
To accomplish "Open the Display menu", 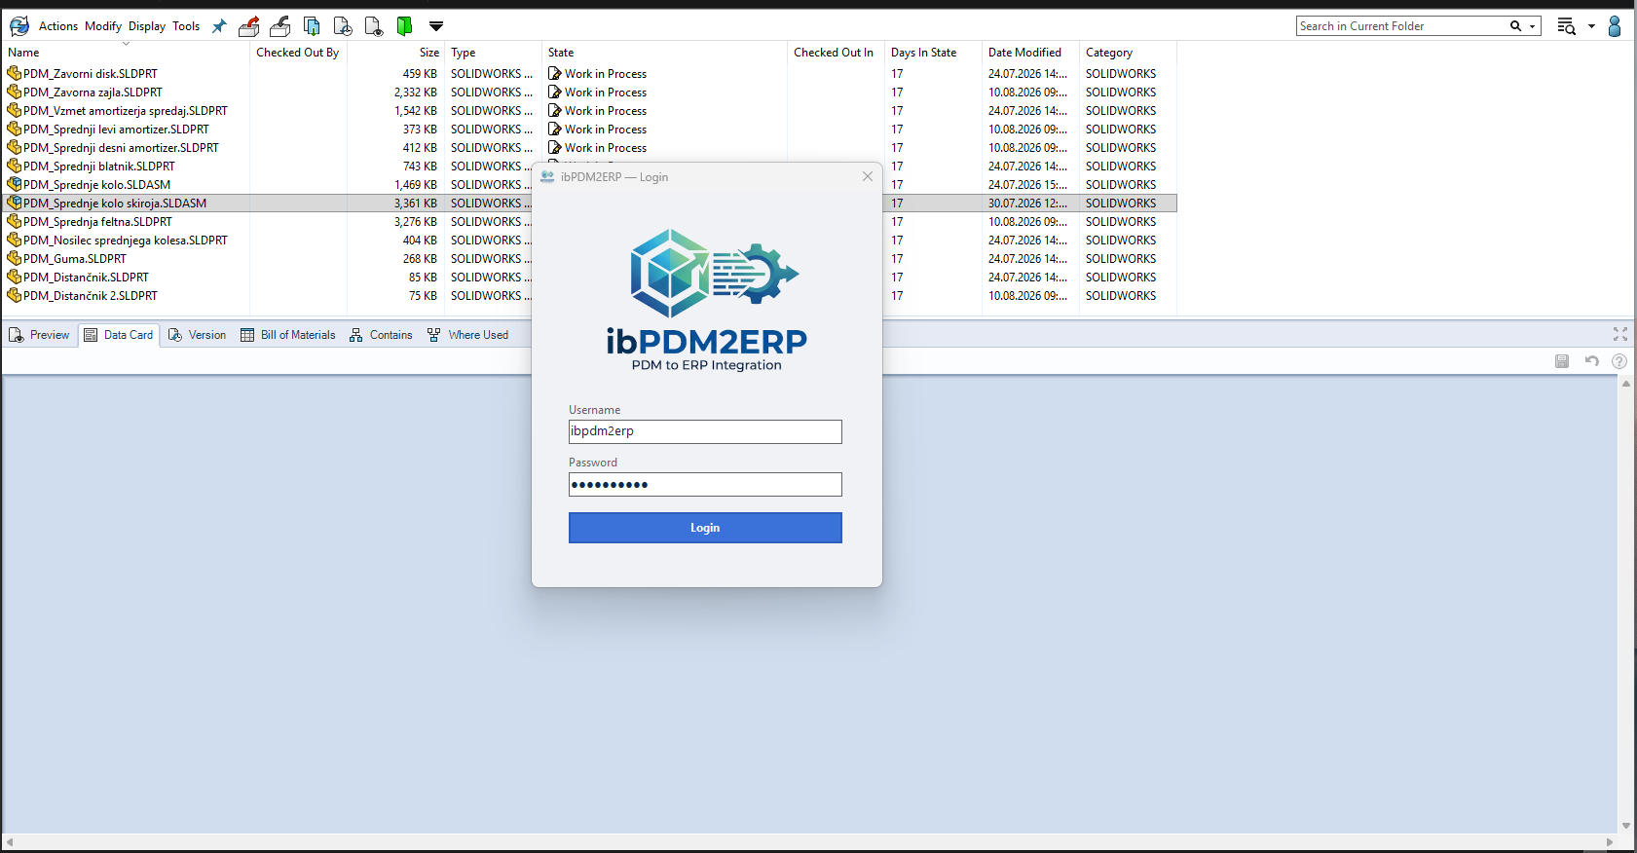I will (x=147, y=26).
